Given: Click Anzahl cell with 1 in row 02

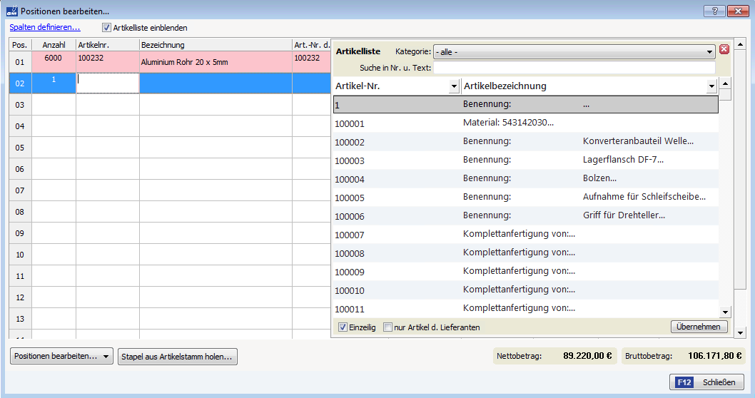Looking at the screenshot, I should pos(54,83).
